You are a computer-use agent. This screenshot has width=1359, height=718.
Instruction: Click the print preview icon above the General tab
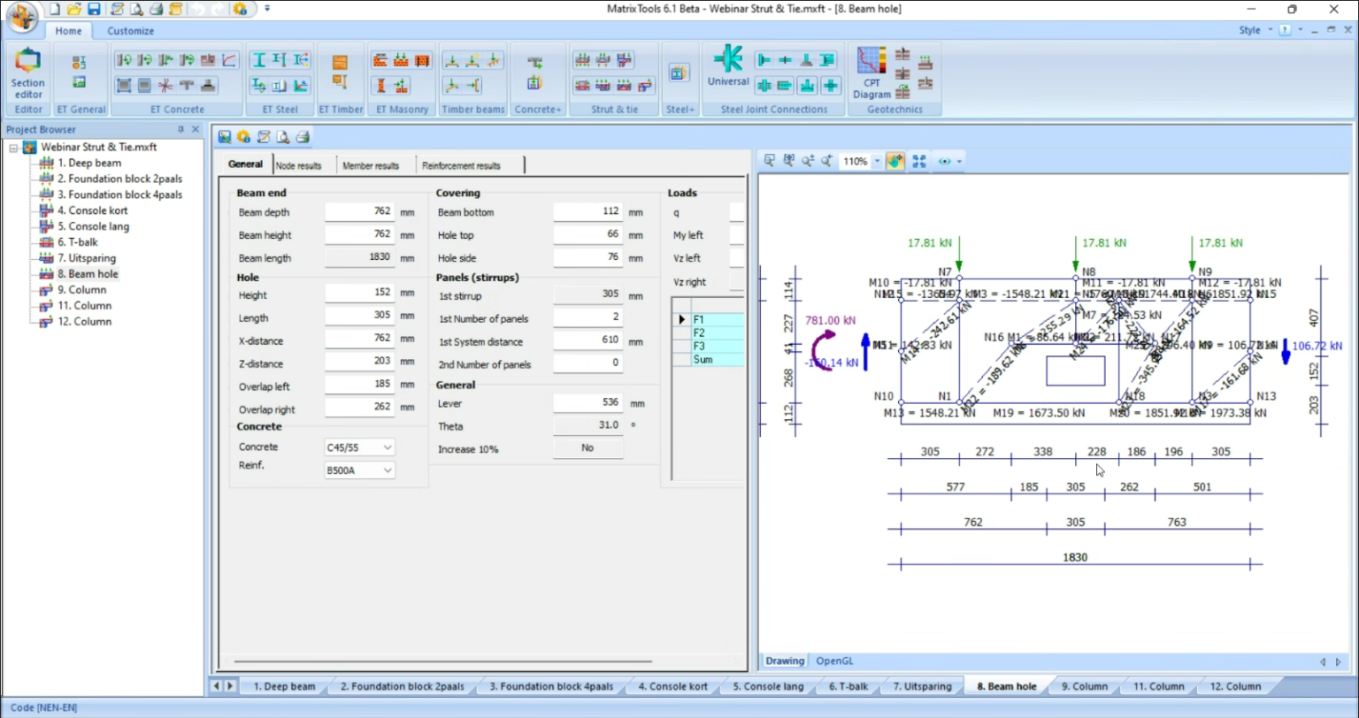(282, 137)
